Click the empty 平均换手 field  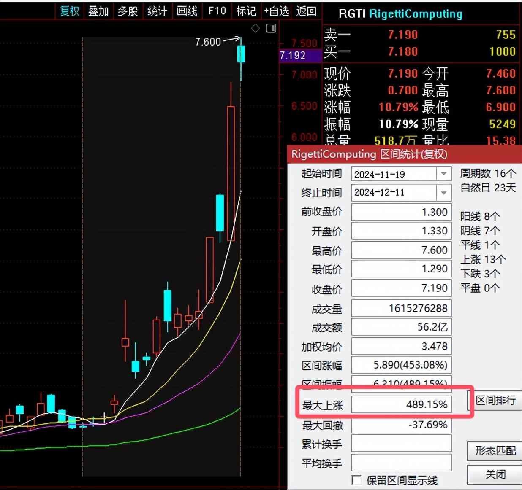pyautogui.click(x=401, y=463)
